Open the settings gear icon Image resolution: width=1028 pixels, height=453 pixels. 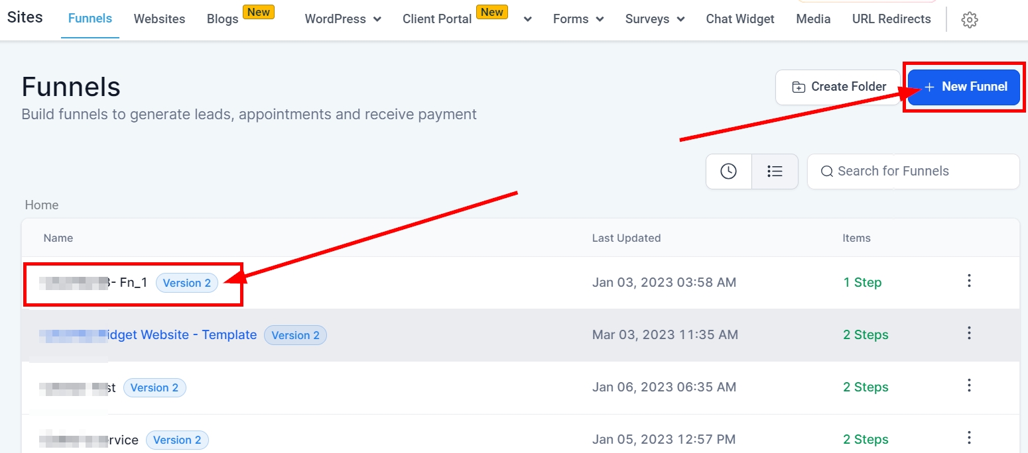(969, 20)
